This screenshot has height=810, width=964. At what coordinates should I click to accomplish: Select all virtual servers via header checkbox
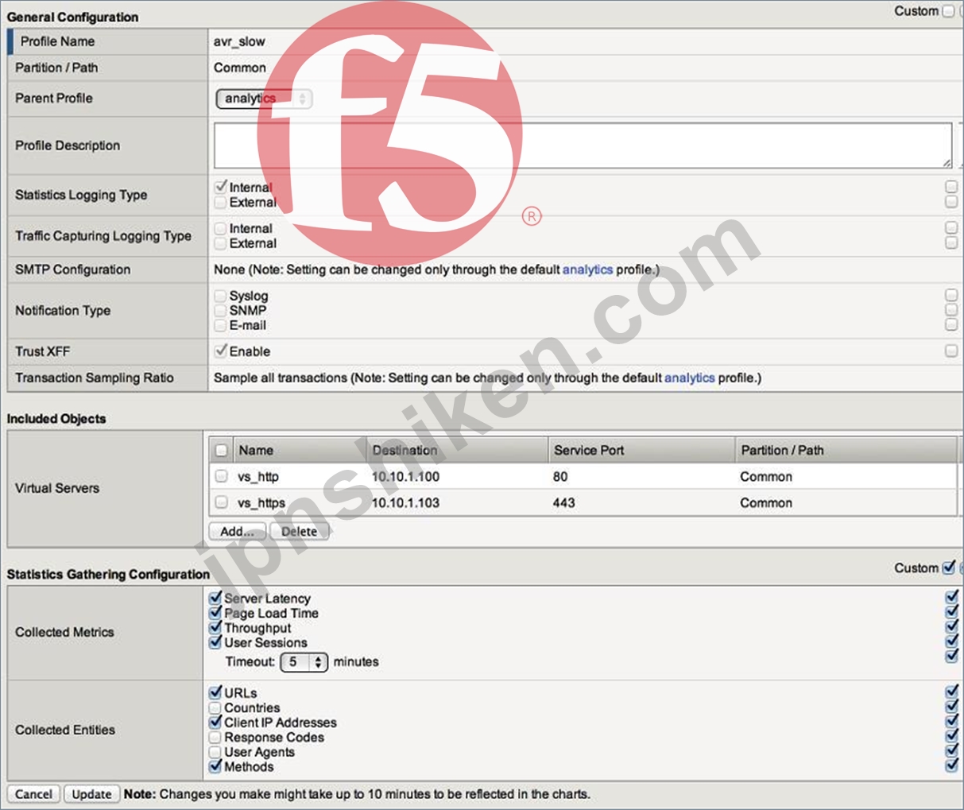coord(222,451)
